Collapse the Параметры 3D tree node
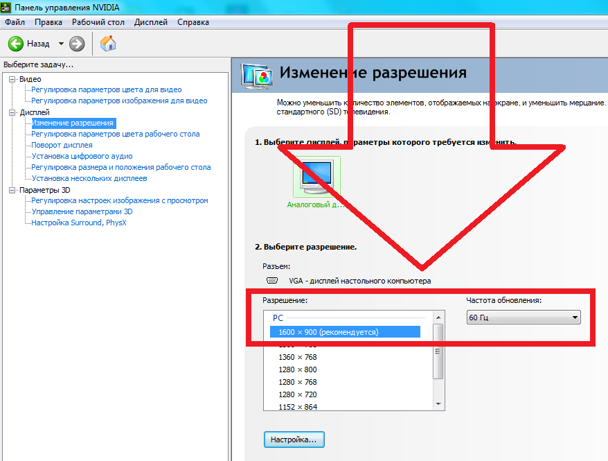Screen dimensions: 608x461 [12, 190]
